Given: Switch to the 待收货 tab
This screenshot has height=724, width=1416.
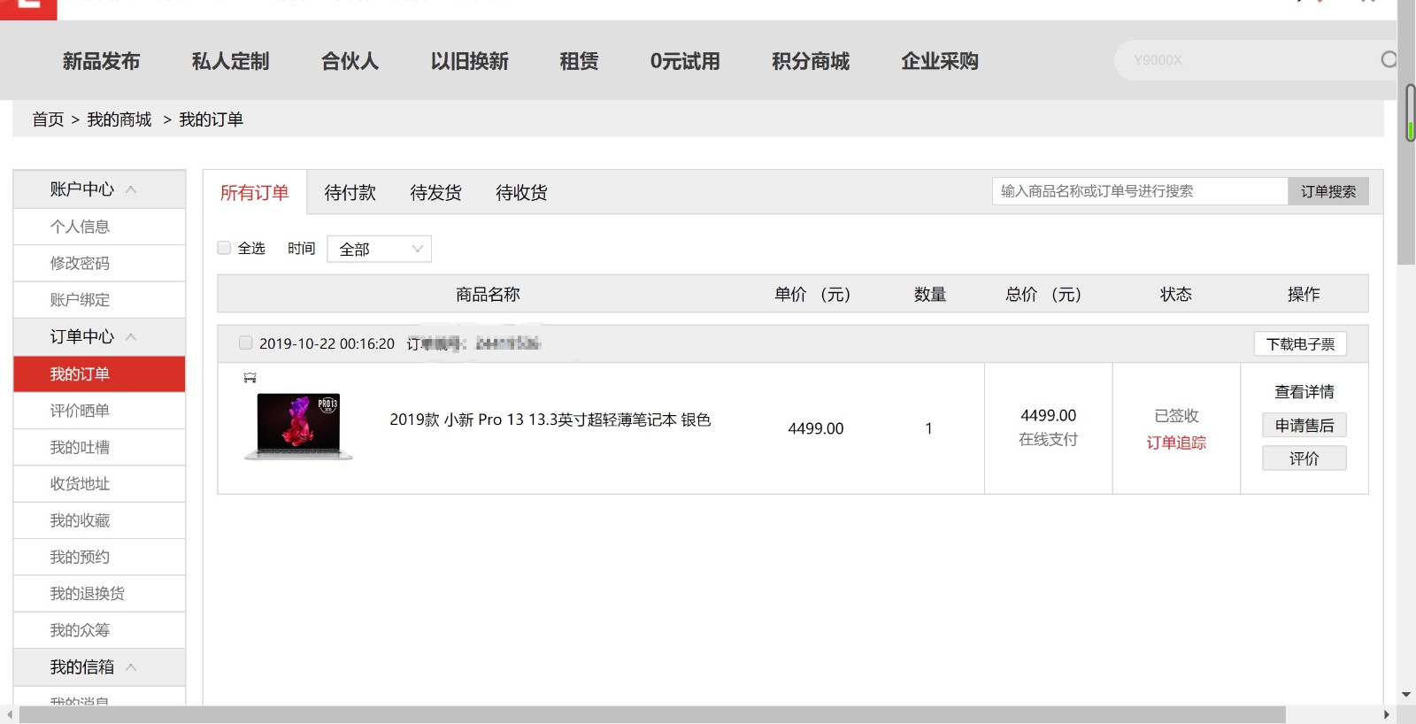Looking at the screenshot, I should (x=521, y=192).
